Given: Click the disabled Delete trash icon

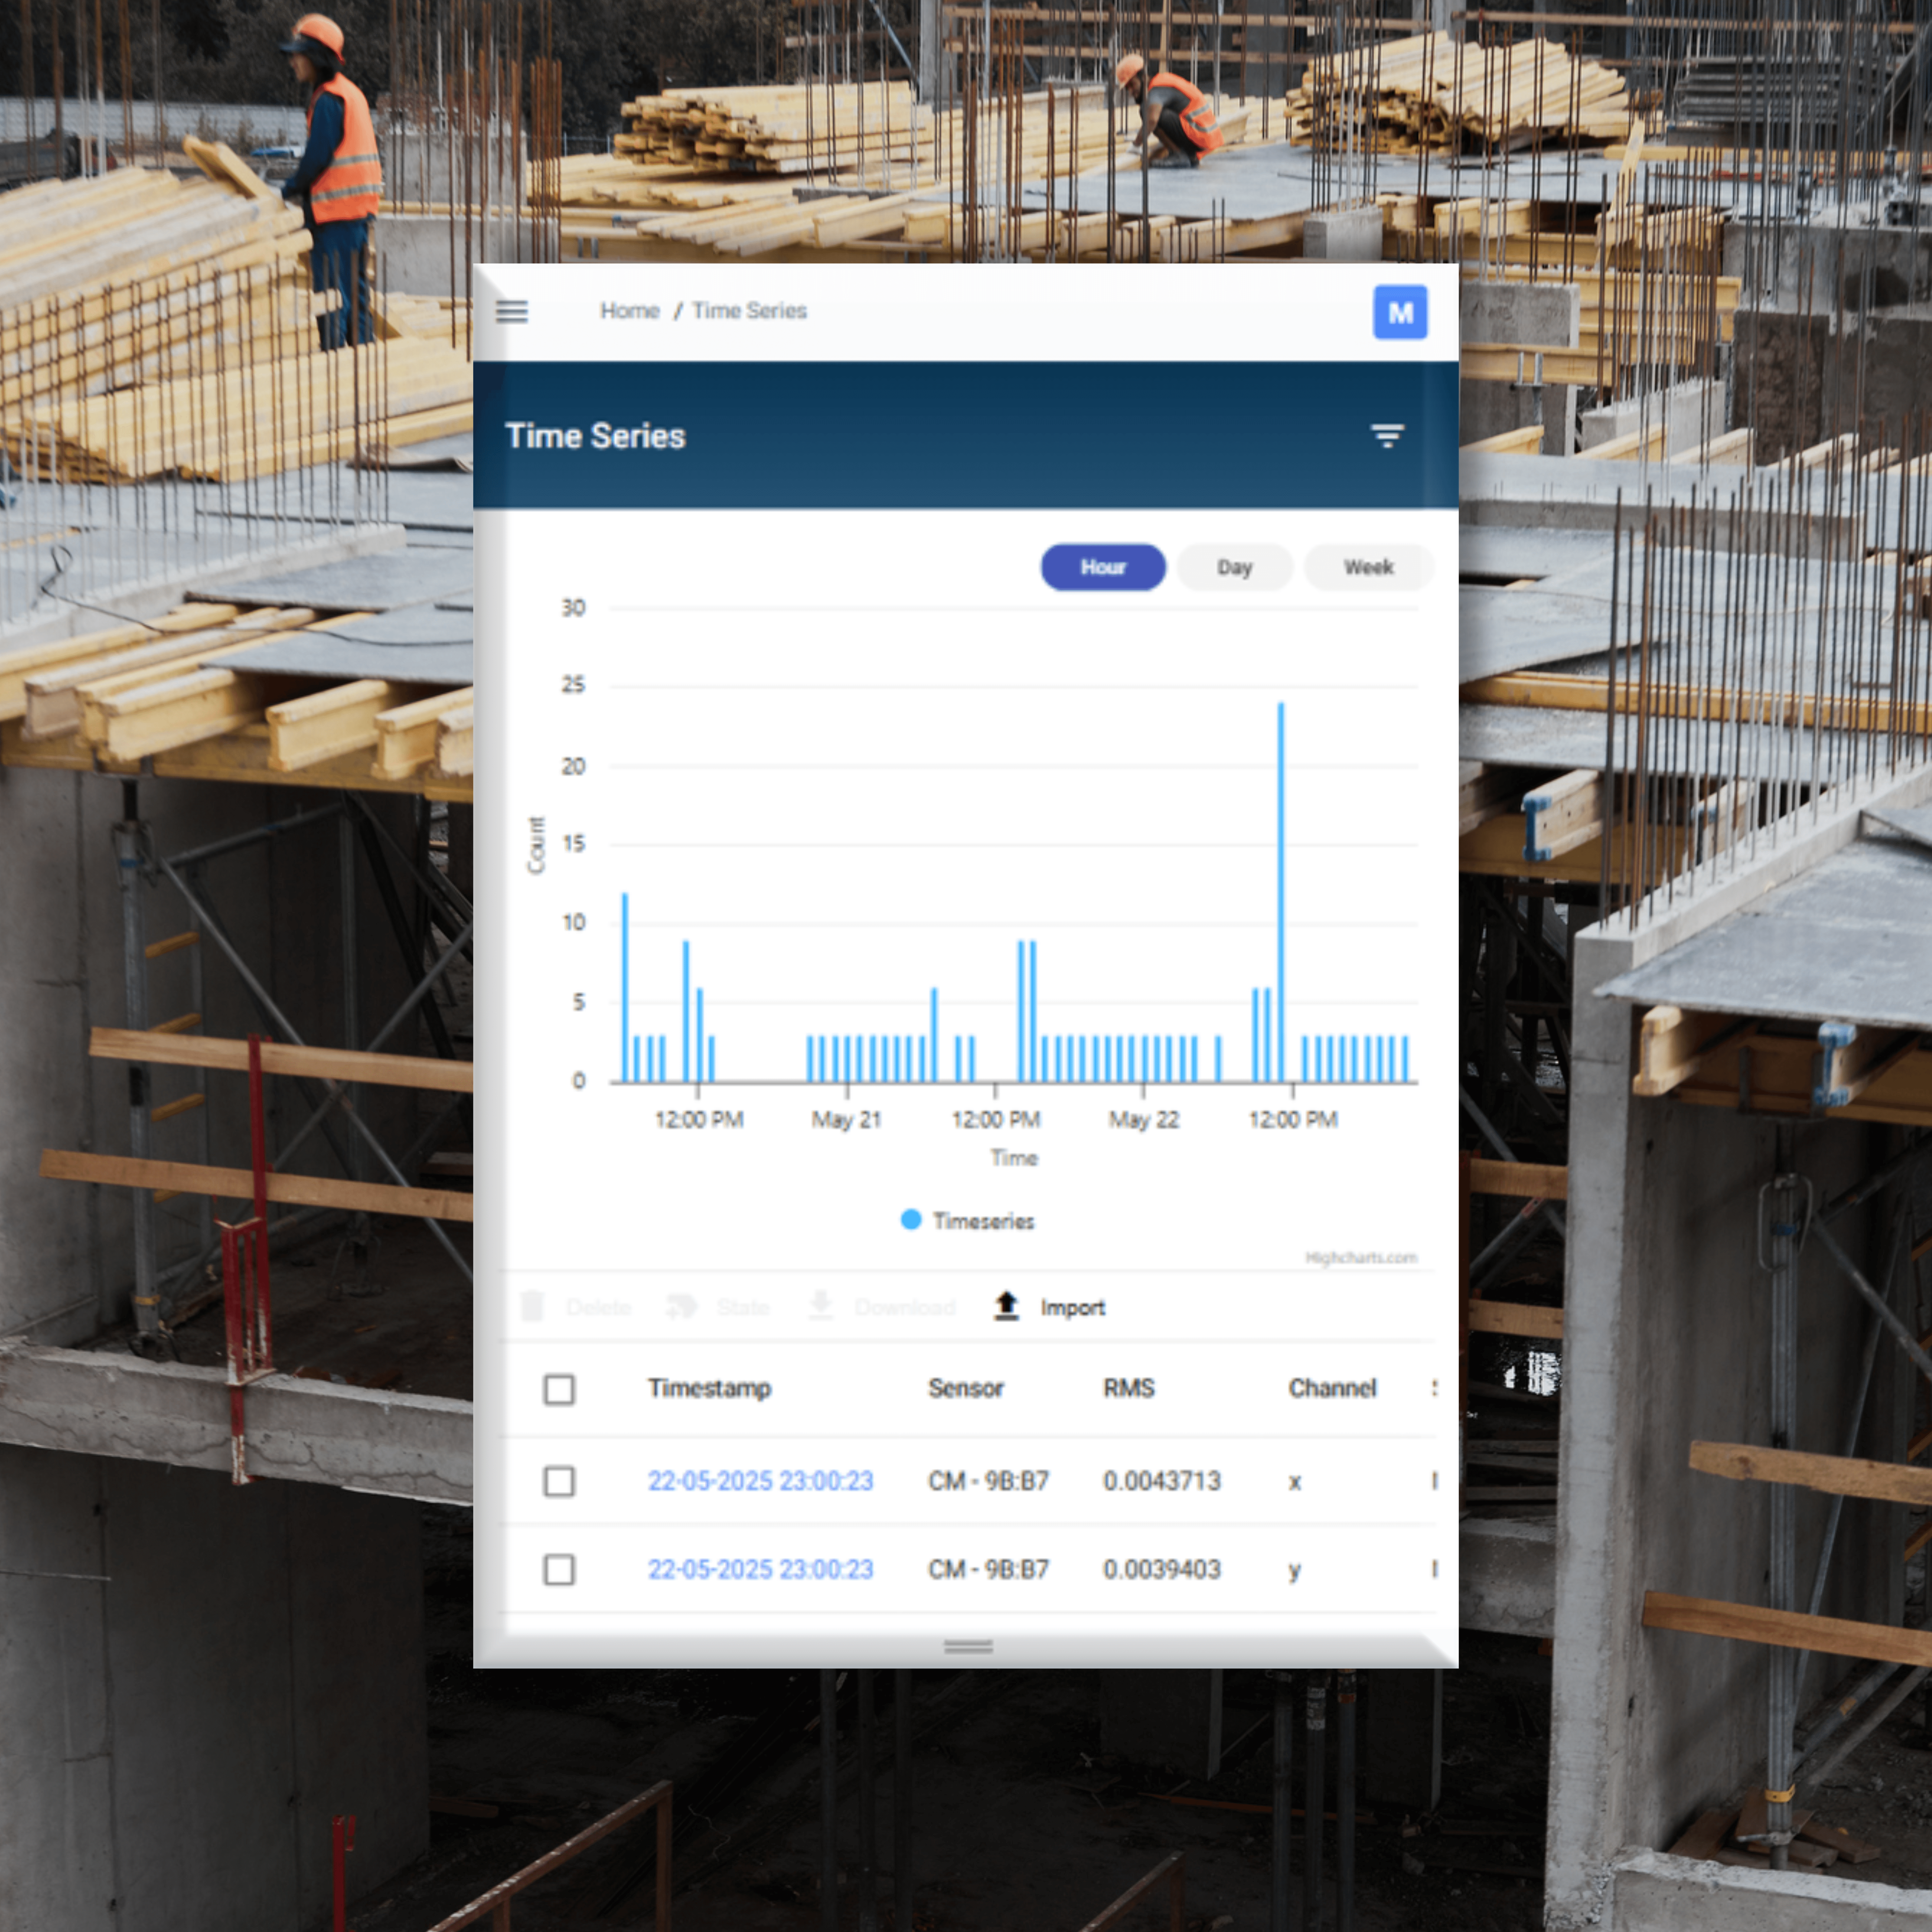Looking at the screenshot, I should [x=532, y=1306].
